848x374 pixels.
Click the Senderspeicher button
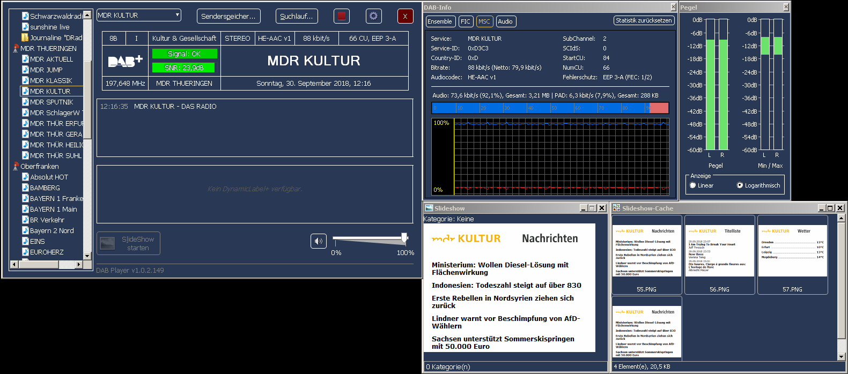(x=228, y=16)
